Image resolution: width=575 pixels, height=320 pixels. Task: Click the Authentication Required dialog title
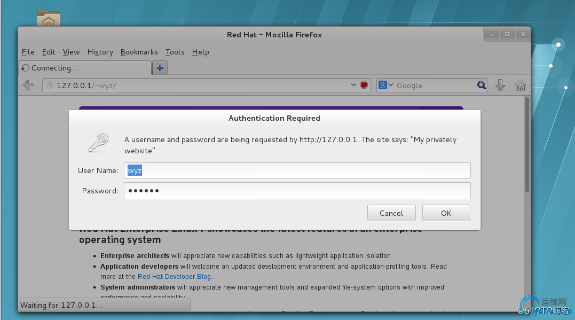point(274,118)
